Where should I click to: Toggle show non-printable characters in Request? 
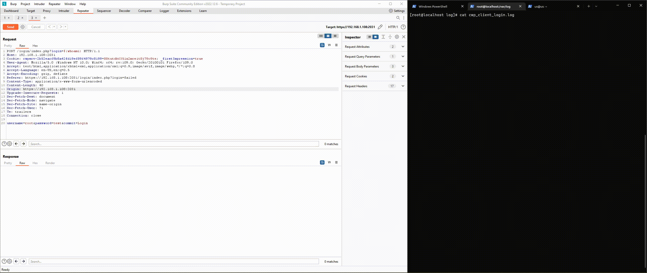(x=329, y=45)
